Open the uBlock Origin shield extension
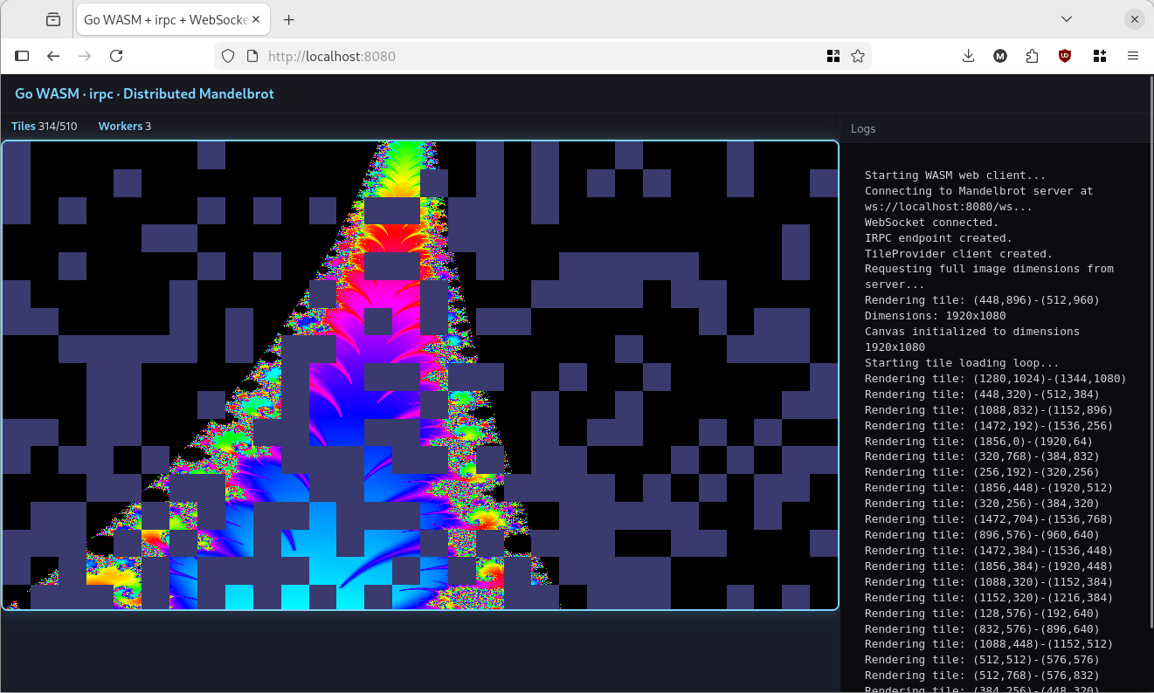Viewport: 1154px width, 693px height. point(1065,56)
